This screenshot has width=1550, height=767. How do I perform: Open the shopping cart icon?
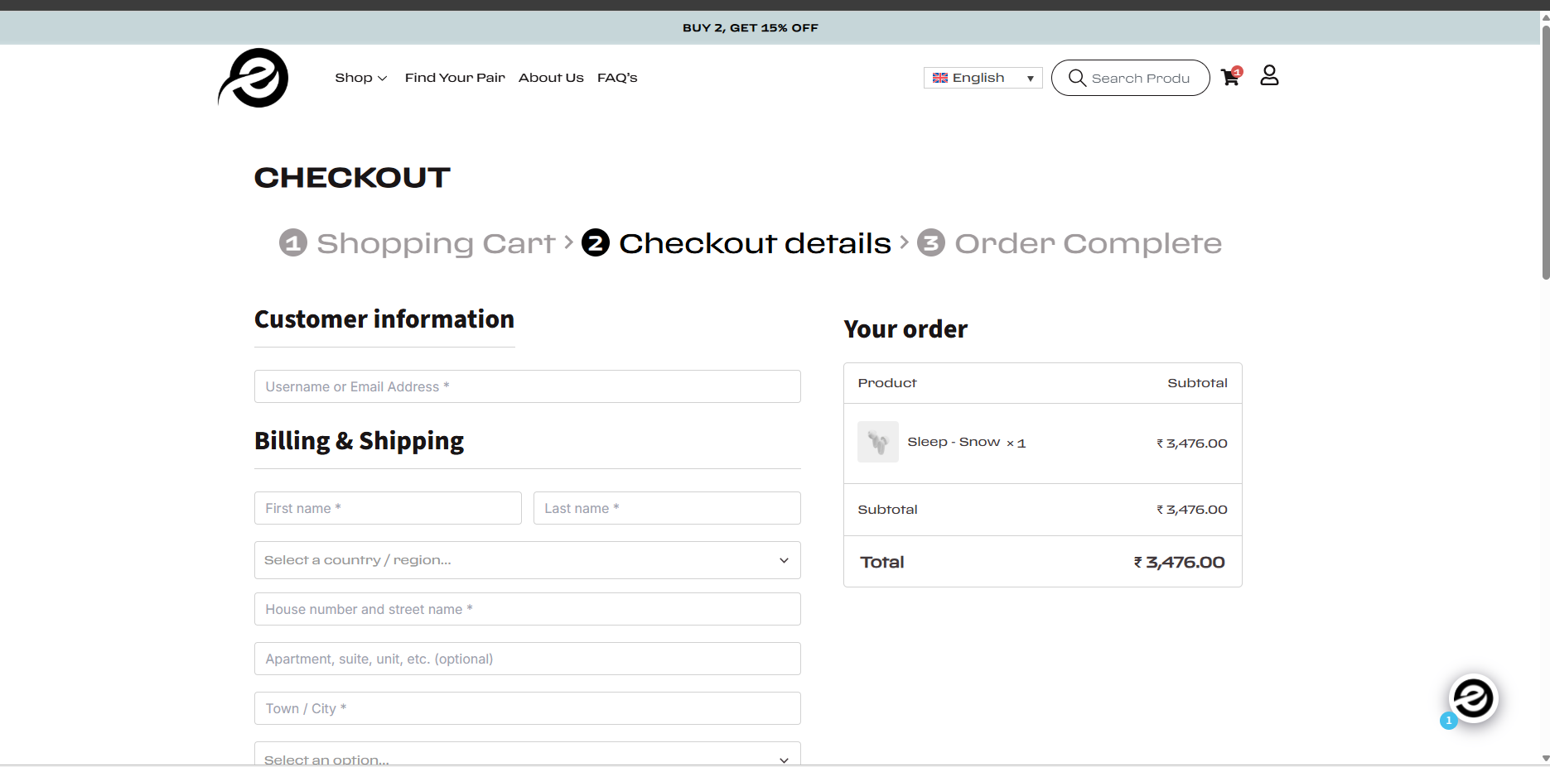tap(1230, 77)
